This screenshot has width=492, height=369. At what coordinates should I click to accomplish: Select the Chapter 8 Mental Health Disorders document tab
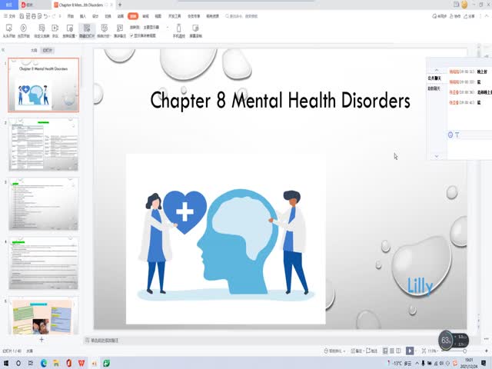click(81, 5)
